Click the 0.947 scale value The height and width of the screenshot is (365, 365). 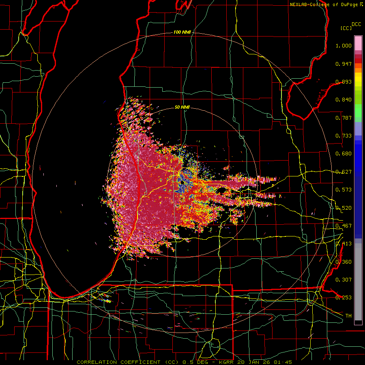(344, 64)
